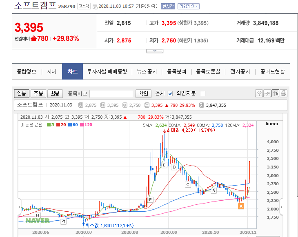Click the 거래대금 12,169 백만 value
This screenshot has width=298, height=237.
click(271, 40)
